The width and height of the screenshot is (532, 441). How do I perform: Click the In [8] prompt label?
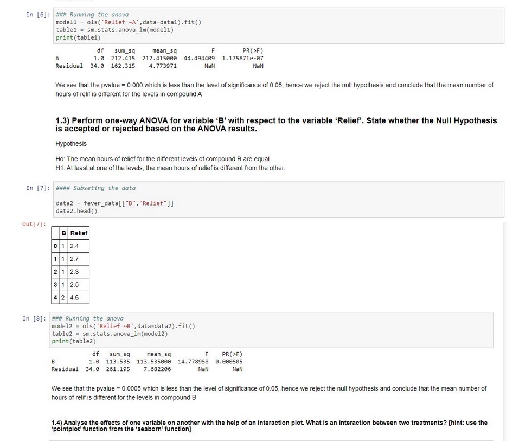(34, 319)
